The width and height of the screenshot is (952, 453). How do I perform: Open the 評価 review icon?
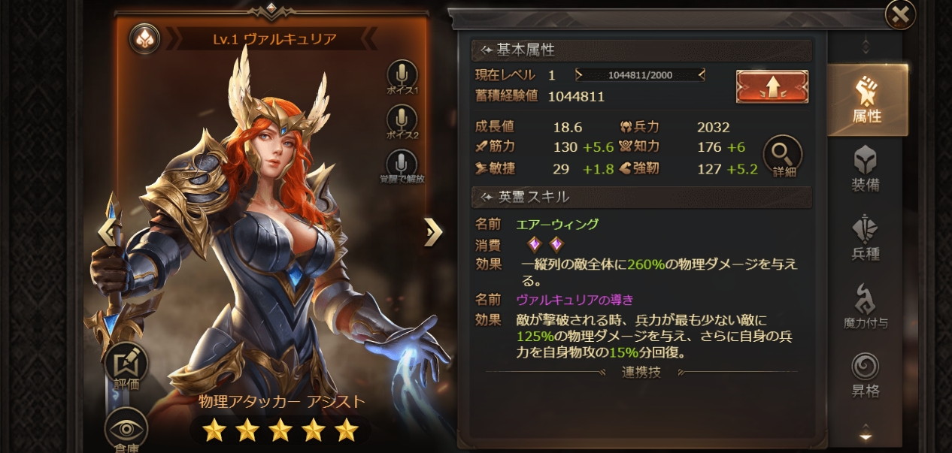126,366
